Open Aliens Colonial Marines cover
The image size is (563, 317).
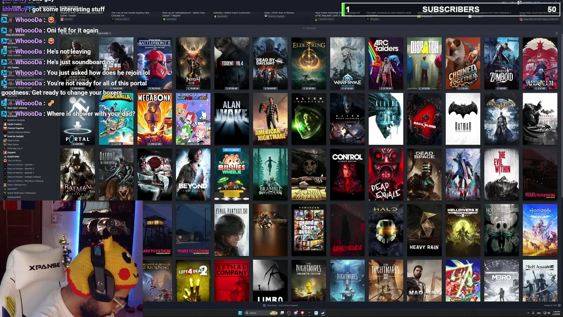tap(386, 119)
